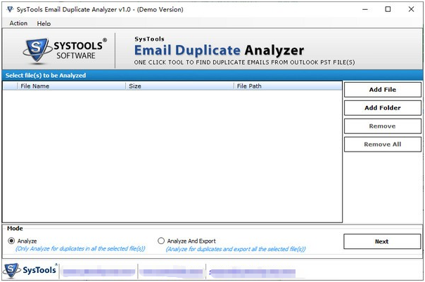Close the Email Duplicate Analyzer window
The image size is (425, 282).
click(x=411, y=9)
